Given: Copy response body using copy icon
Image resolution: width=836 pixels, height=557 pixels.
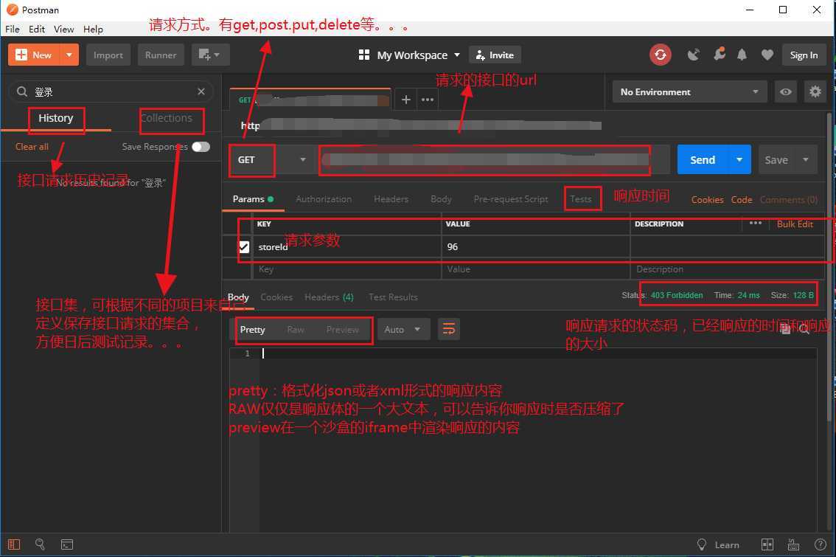Looking at the screenshot, I should [x=785, y=329].
